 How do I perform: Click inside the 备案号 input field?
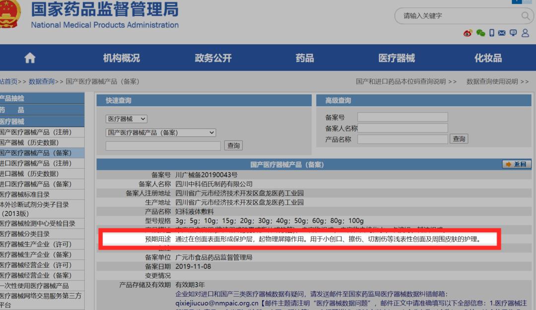pos(402,117)
